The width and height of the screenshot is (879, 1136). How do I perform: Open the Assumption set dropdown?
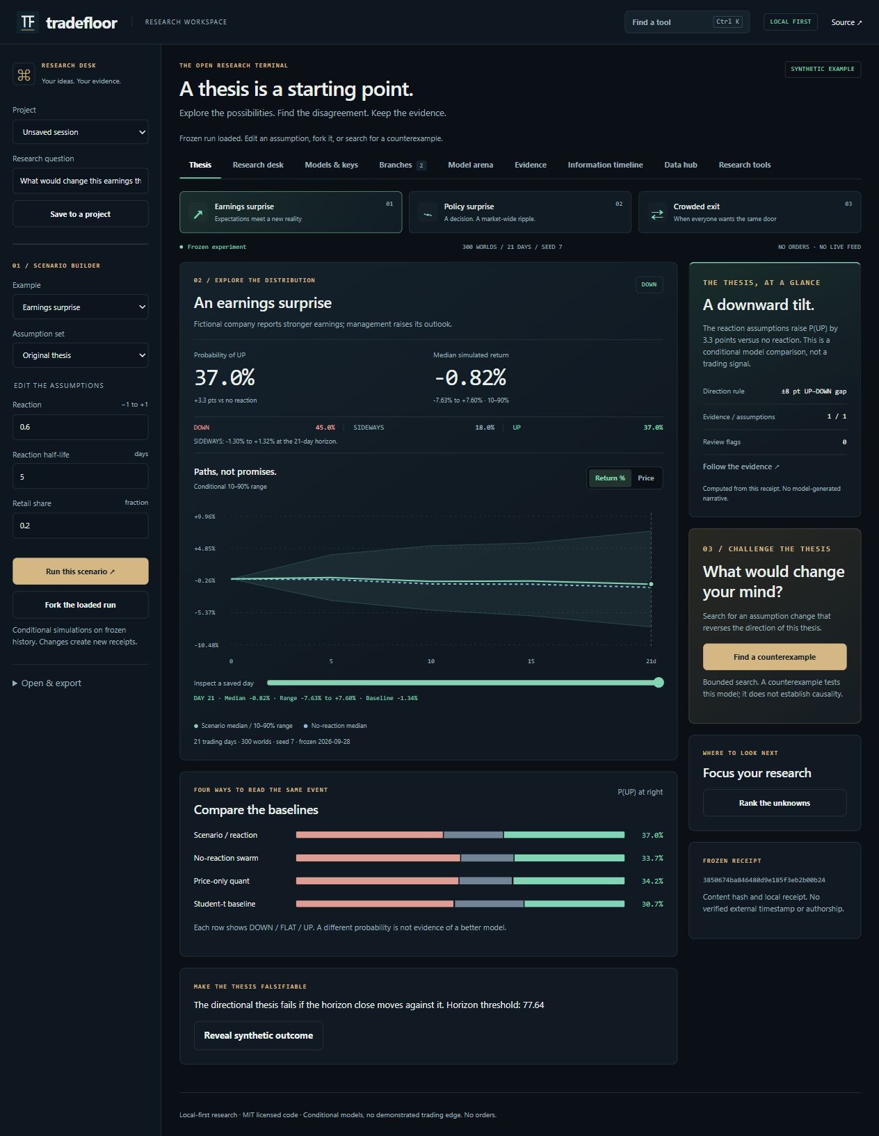coord(81,355)
